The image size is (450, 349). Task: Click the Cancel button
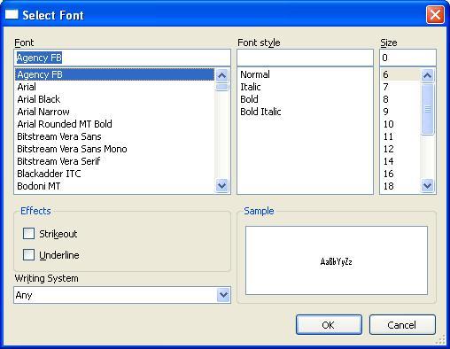[402, 325]
